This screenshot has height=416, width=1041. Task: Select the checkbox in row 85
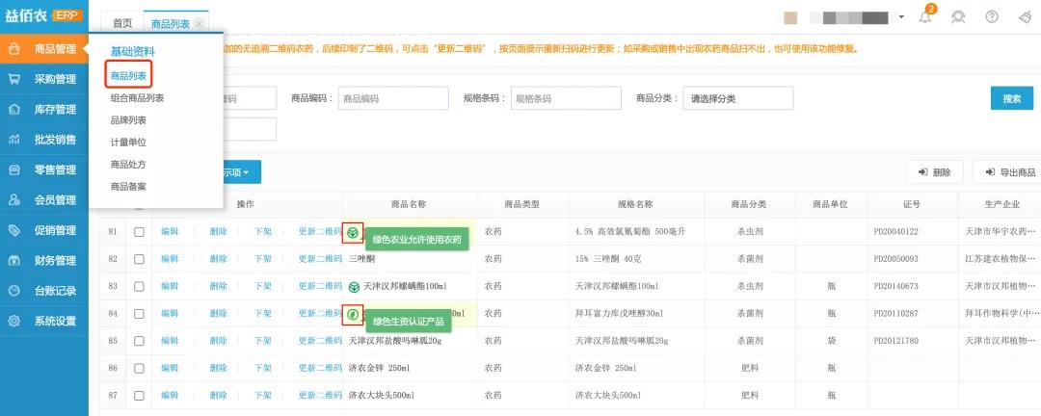tap(139, 341)
